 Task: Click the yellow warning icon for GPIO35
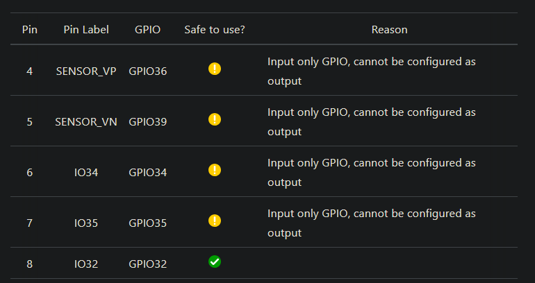click(x=215, y=221)
